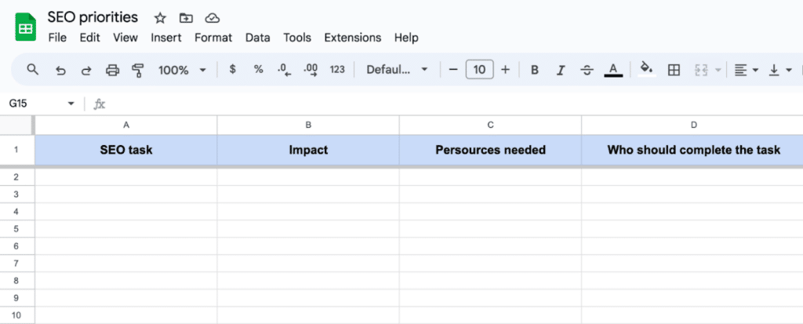Toggle italic formatting
Image resolution: width=803 pixels, height=324 pixels.
tap(561, 70)
